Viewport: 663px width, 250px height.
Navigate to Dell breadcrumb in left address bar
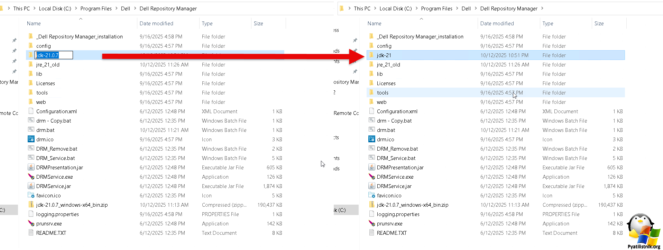[x=125, y=8]
